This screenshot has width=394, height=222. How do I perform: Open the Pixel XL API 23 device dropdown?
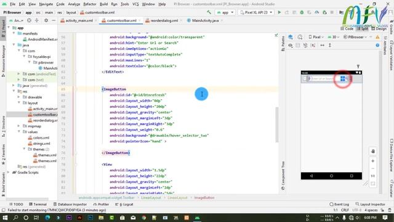(x=256, y=12)
